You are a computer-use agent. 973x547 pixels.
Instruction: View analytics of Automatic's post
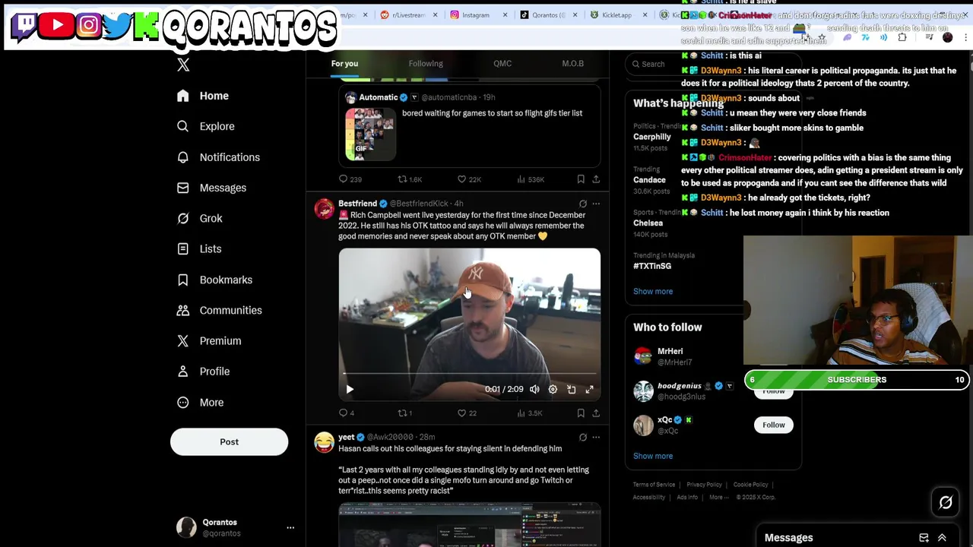click(x=530, y=179)
